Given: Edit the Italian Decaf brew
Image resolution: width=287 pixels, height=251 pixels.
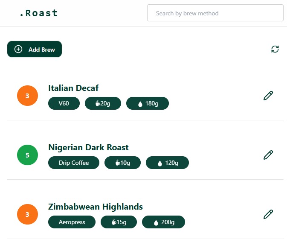Looking at the screenshot, I should pos(268,96).
